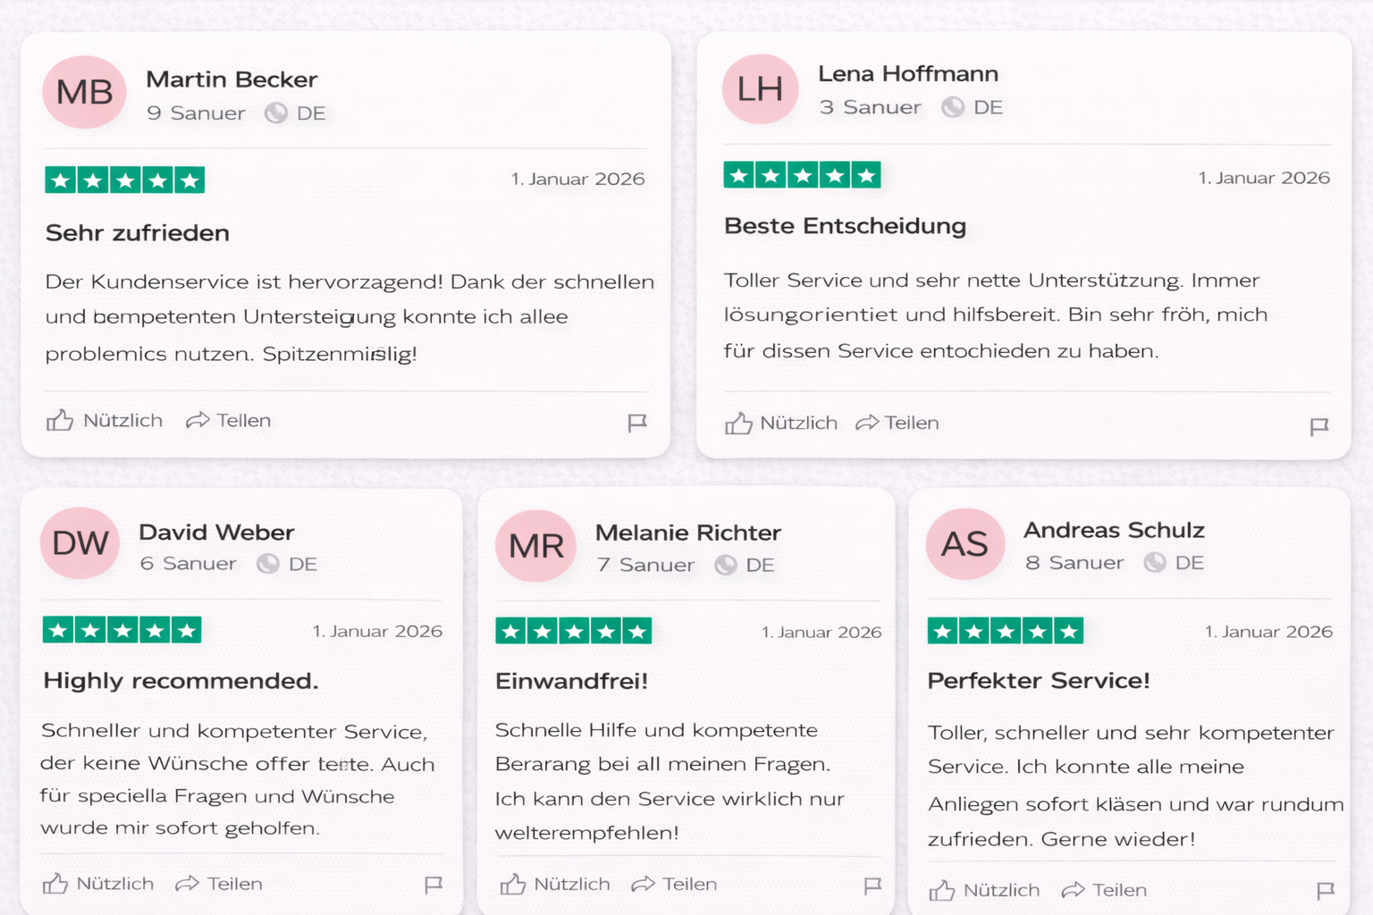
Task: Flag Martin Becker's review
Action: pos(636,423)
